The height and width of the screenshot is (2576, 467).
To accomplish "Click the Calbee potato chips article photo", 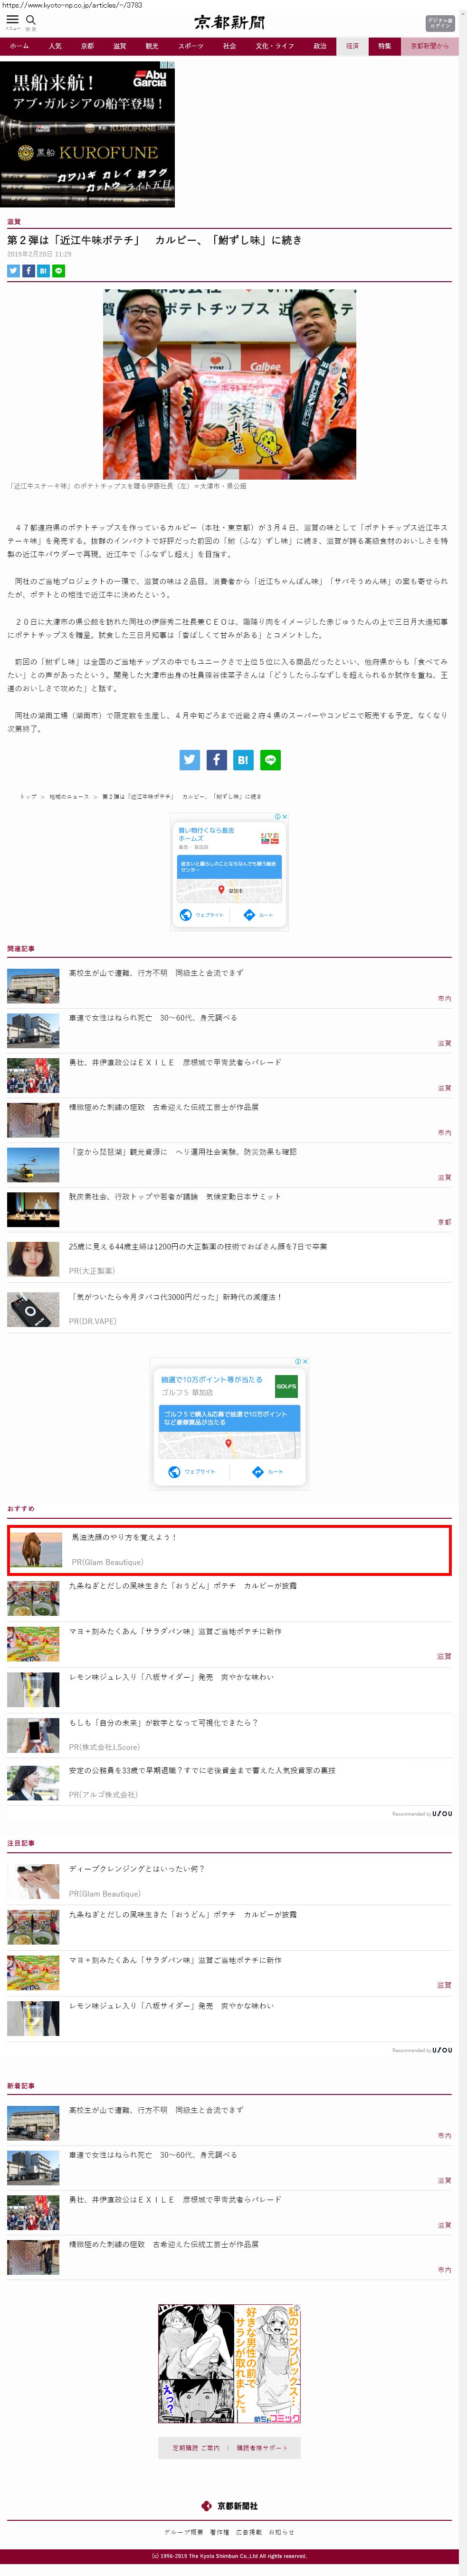I will 229,384.
